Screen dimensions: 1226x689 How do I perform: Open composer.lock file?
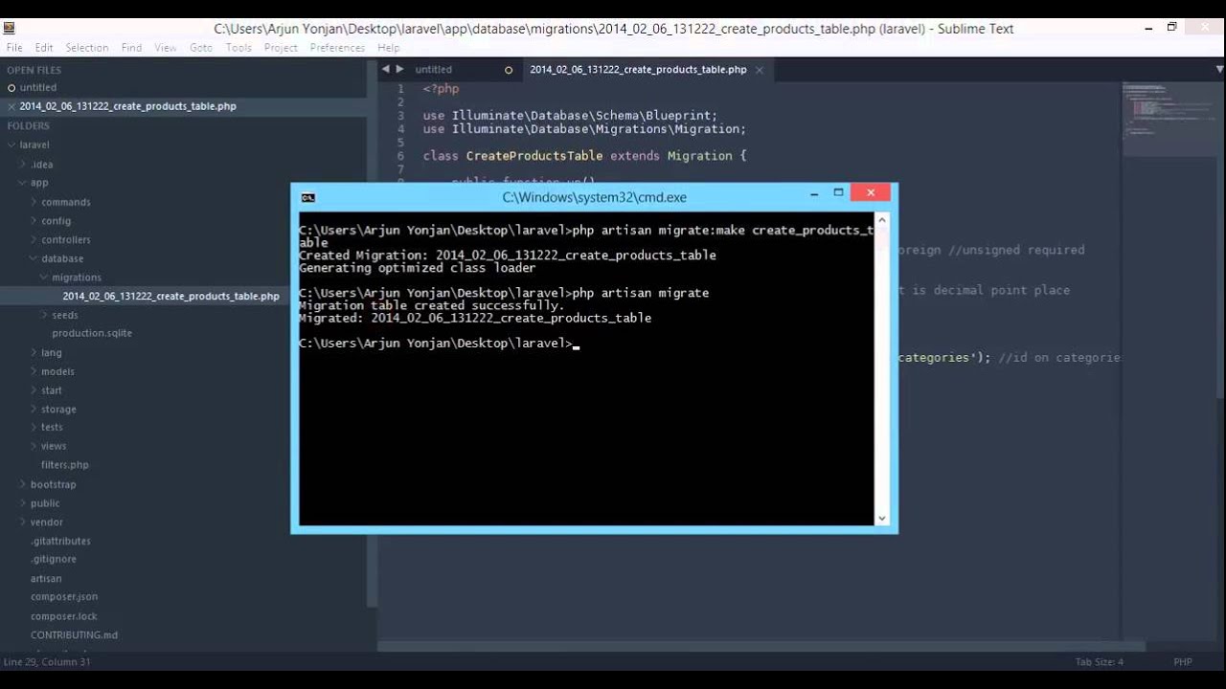[x=64, y=616]
